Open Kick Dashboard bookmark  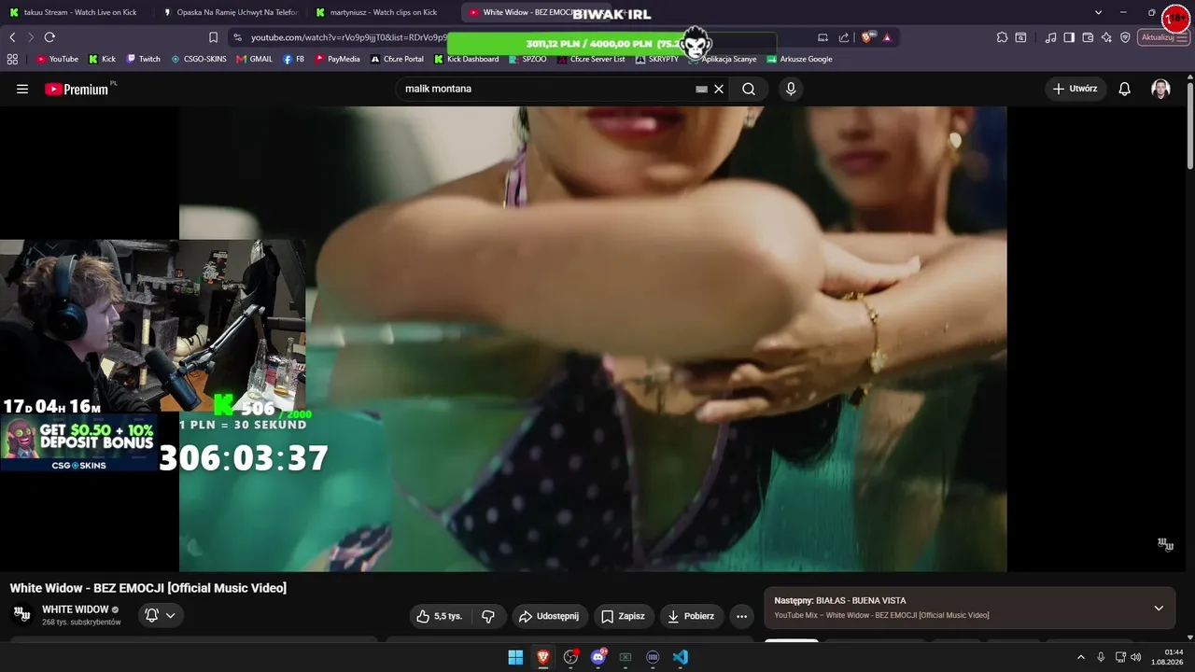[467, 59]
